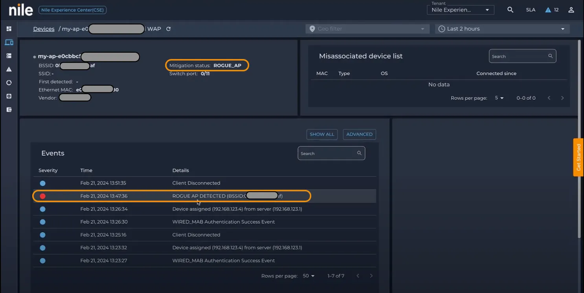Image resolution: width=584 pixels, height=293 pixels.
Task: Click the Nile Experience Center(CSE) badge
Action: pos(72,10)
